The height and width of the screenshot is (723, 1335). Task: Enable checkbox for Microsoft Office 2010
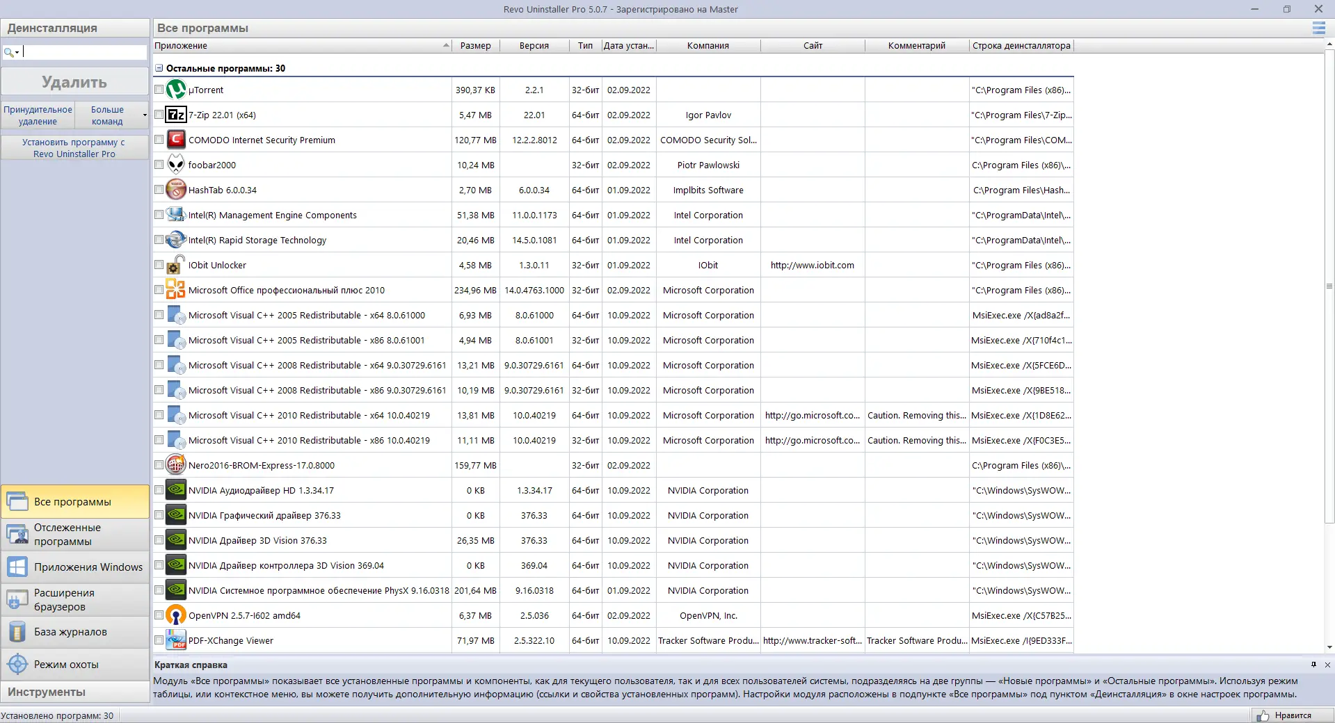coord(159,289)
